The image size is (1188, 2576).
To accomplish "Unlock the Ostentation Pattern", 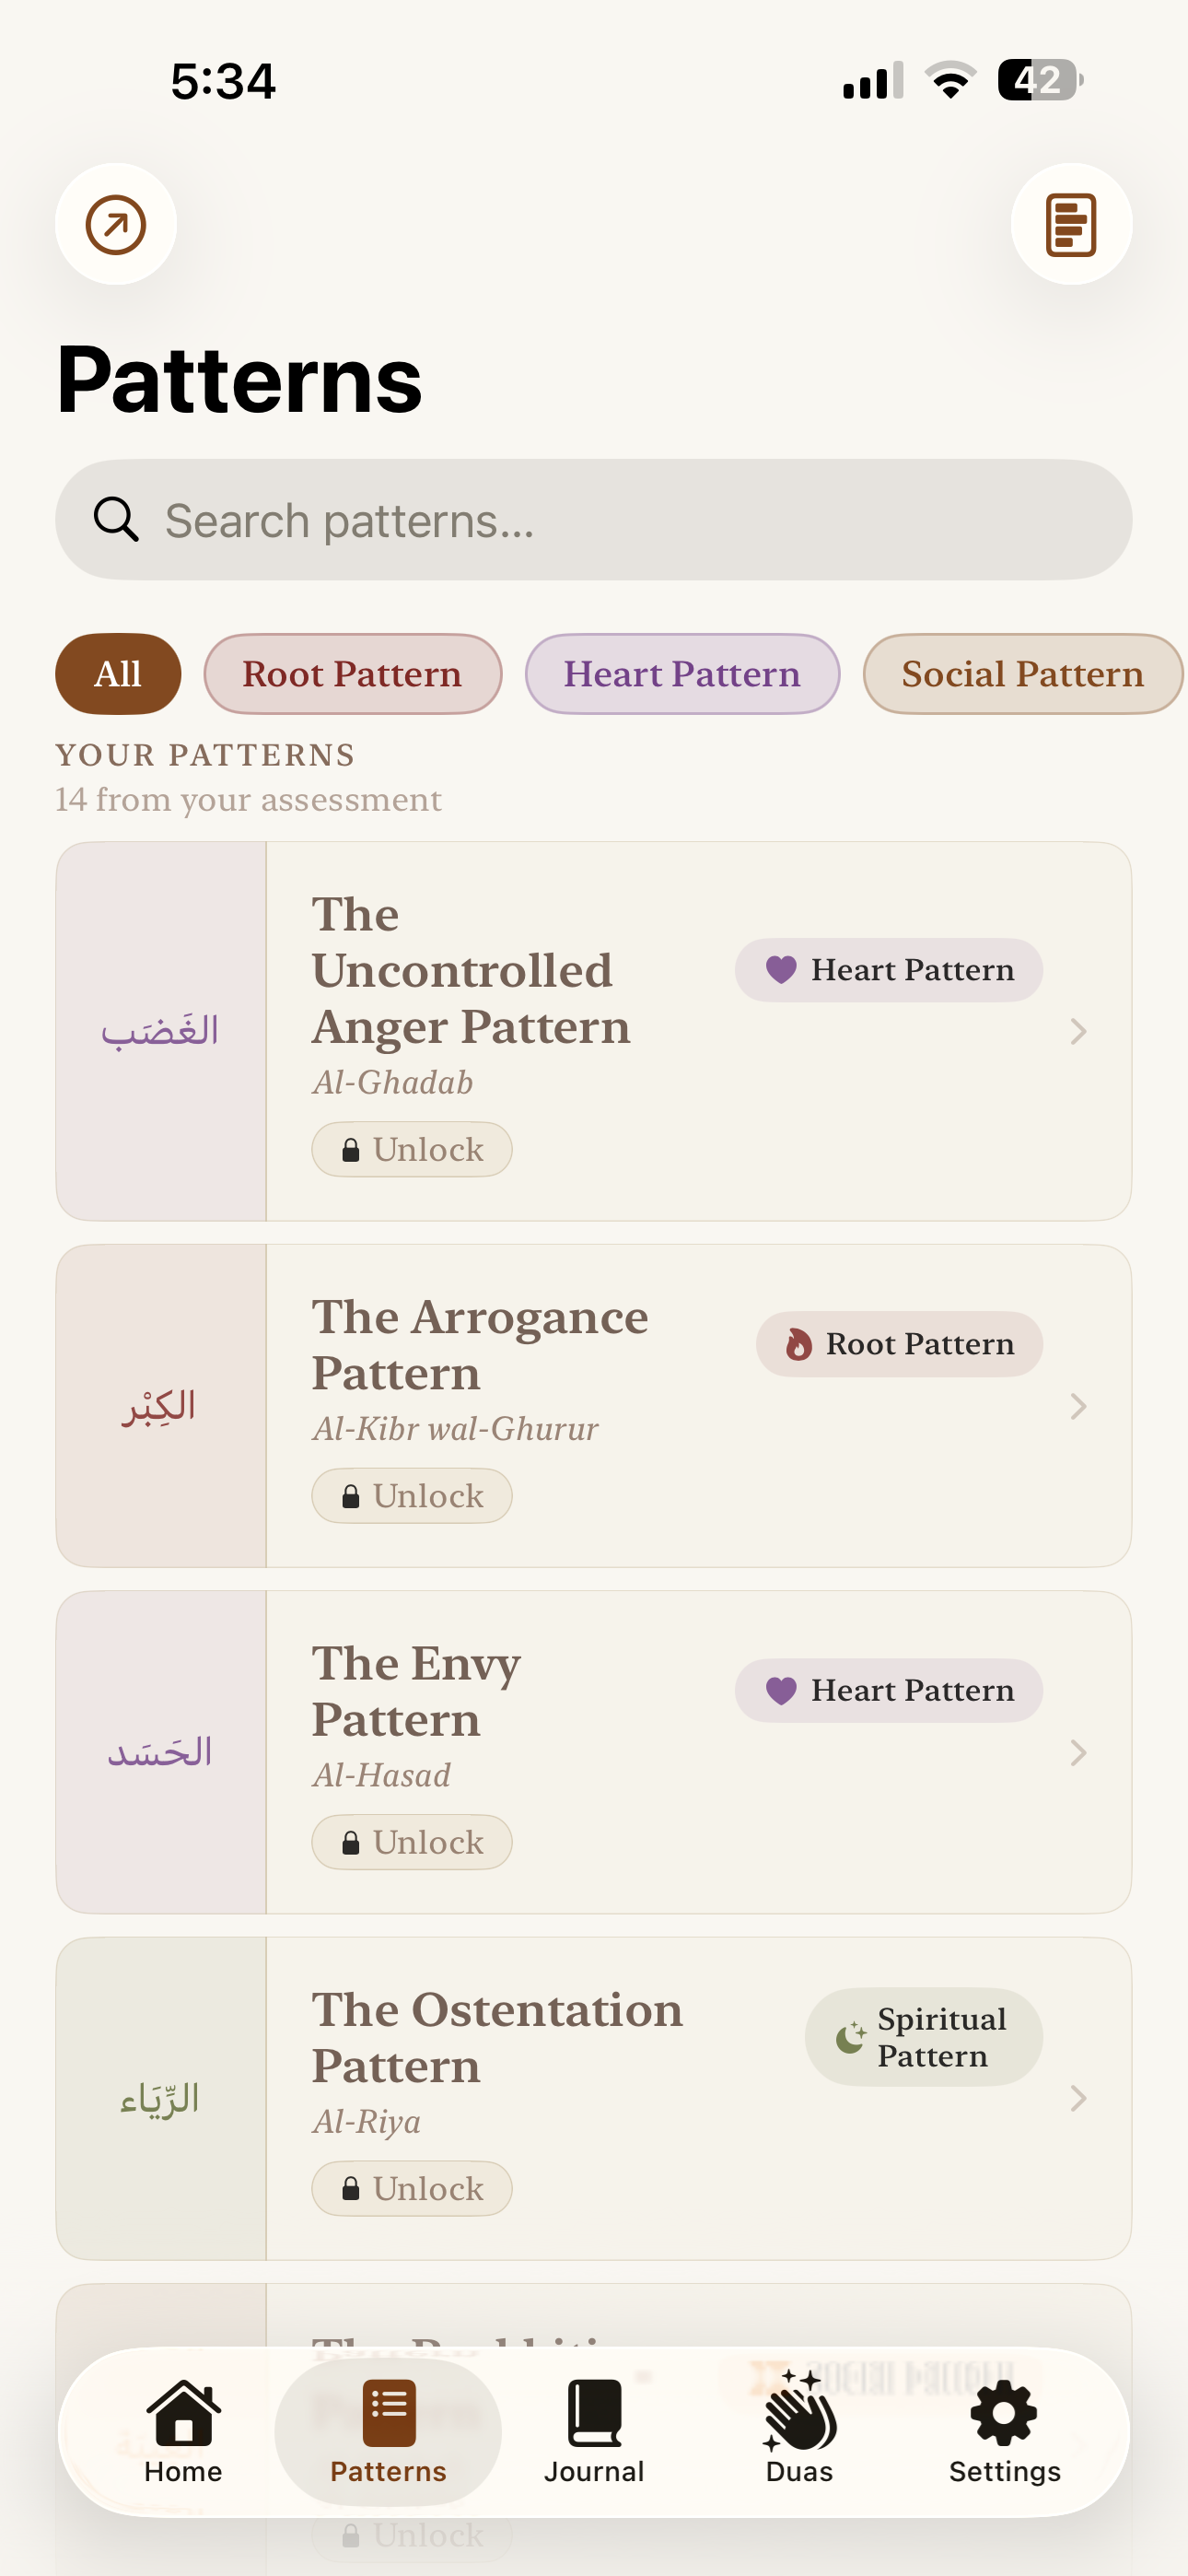I will 412,2188.
